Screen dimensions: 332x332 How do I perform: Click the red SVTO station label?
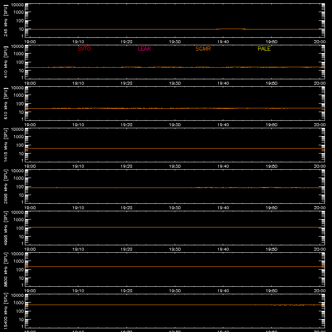tap(84, 49)
